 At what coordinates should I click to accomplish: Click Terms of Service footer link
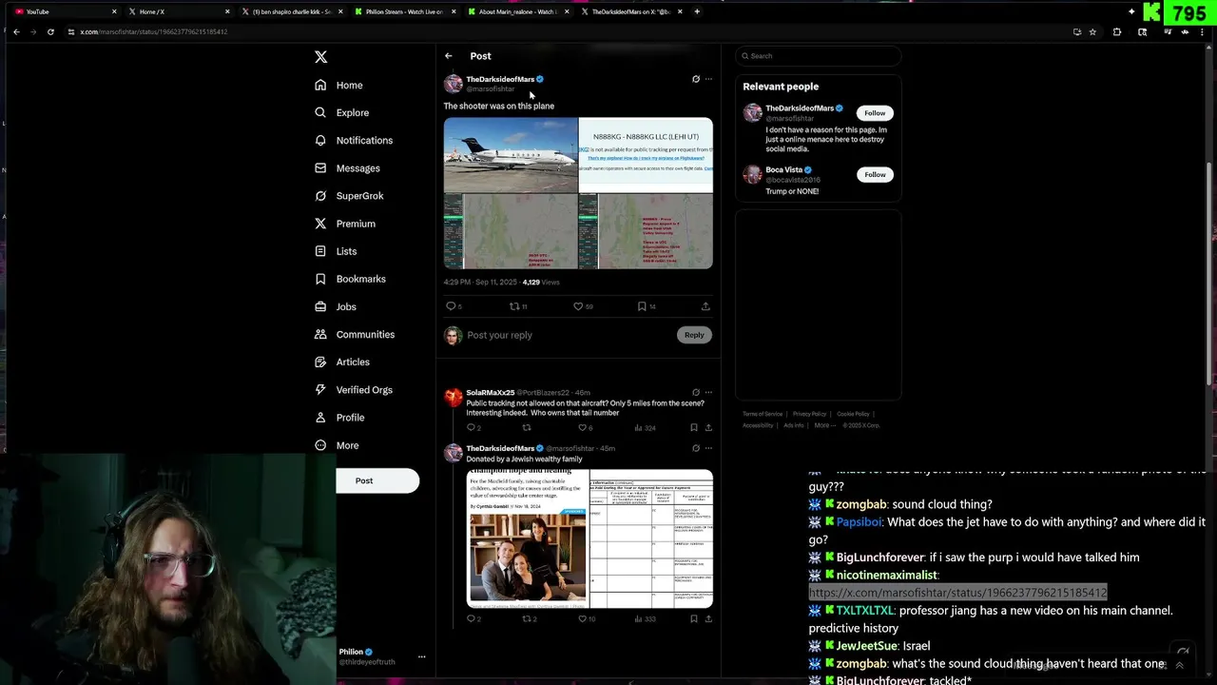pyautogui.click(x=763, y=414)
